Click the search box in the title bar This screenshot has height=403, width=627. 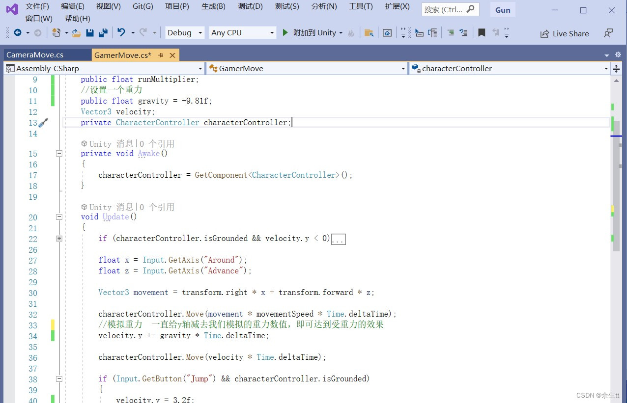point(450,9)
